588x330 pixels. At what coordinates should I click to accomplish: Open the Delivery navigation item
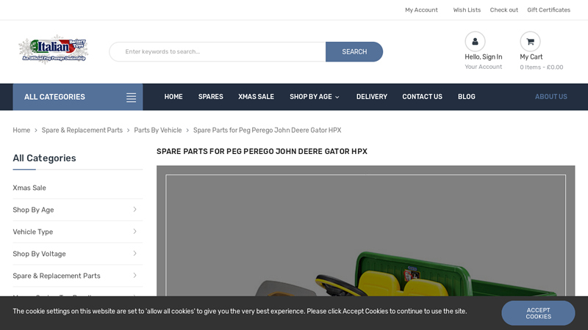pyautogui.click(x=372, y=97)
